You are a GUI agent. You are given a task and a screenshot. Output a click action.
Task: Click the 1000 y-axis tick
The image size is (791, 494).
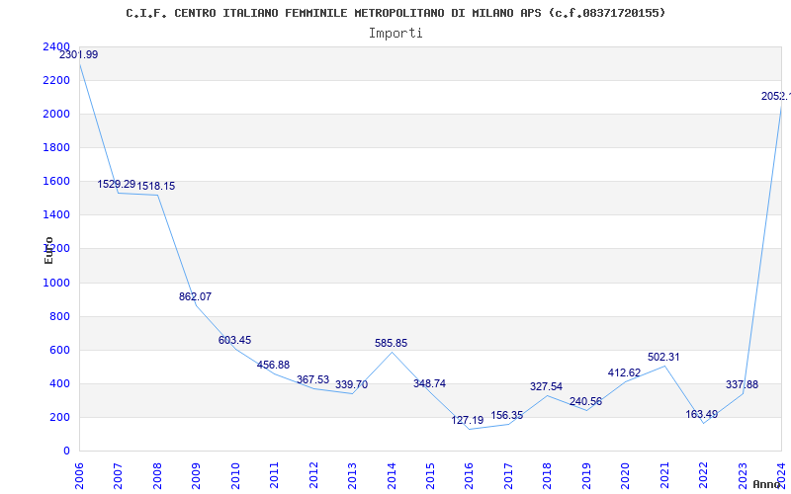point(56,283)
